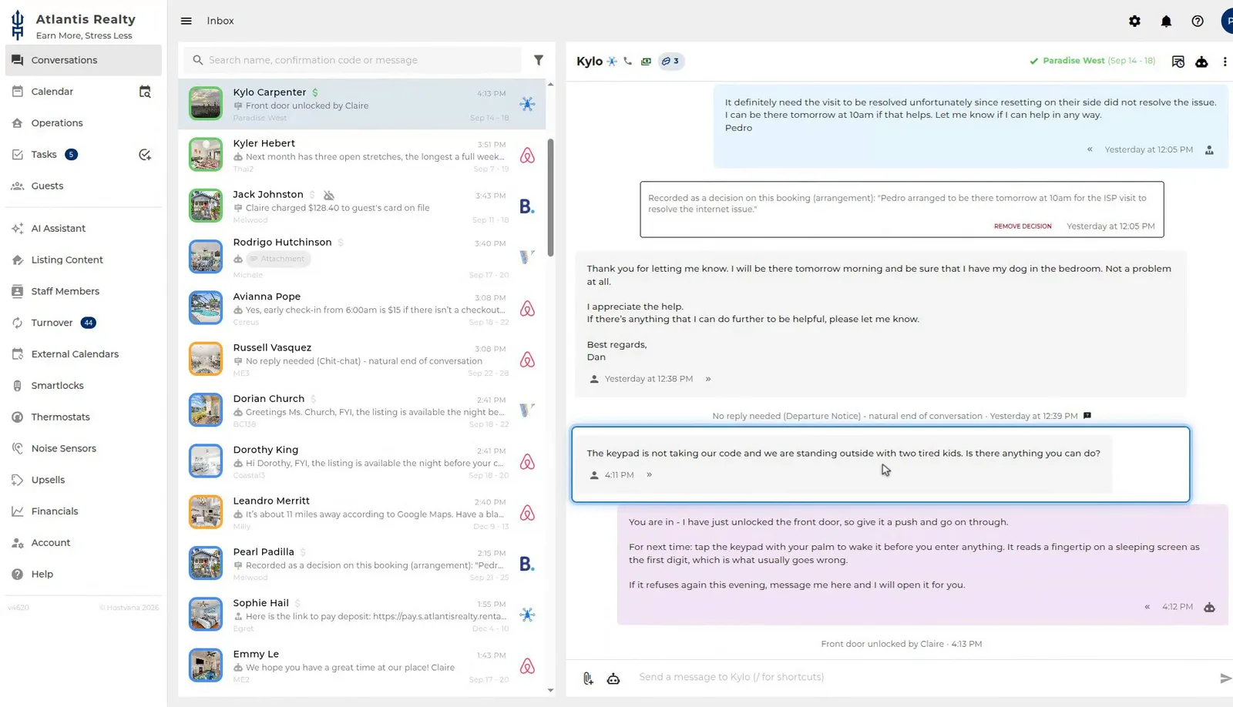Click Rodrigo Hutchinson Attachment chip
The height and width of the screenshot is (707, 1233).
[x=278, y=259]
